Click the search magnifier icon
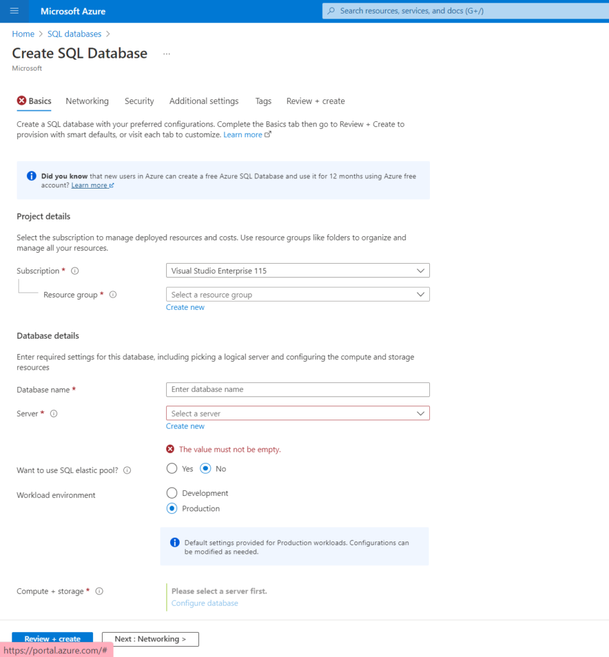 coord(331,11)
